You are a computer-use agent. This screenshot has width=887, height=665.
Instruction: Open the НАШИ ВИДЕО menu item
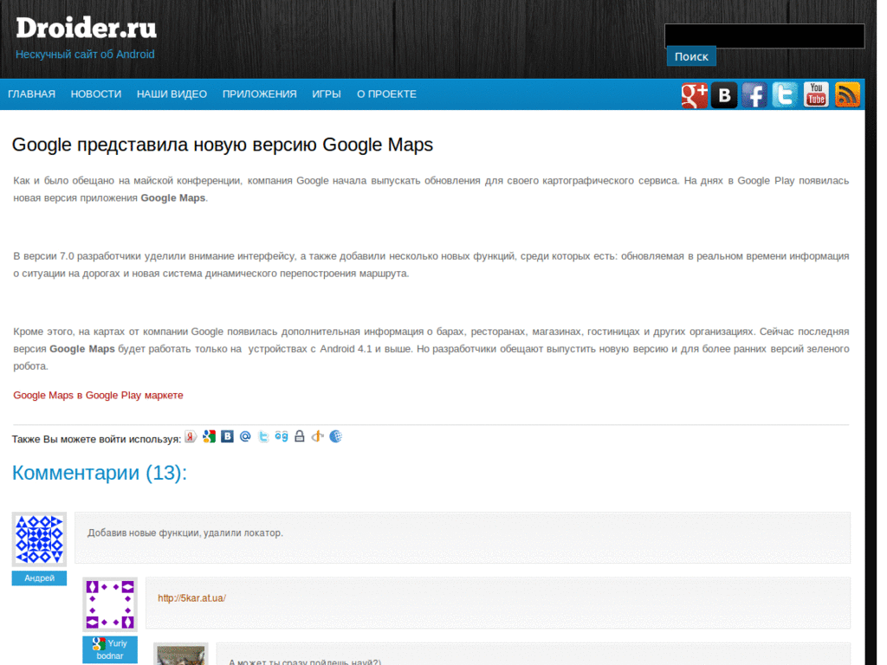pyautogui.click(x=172, y=94)
